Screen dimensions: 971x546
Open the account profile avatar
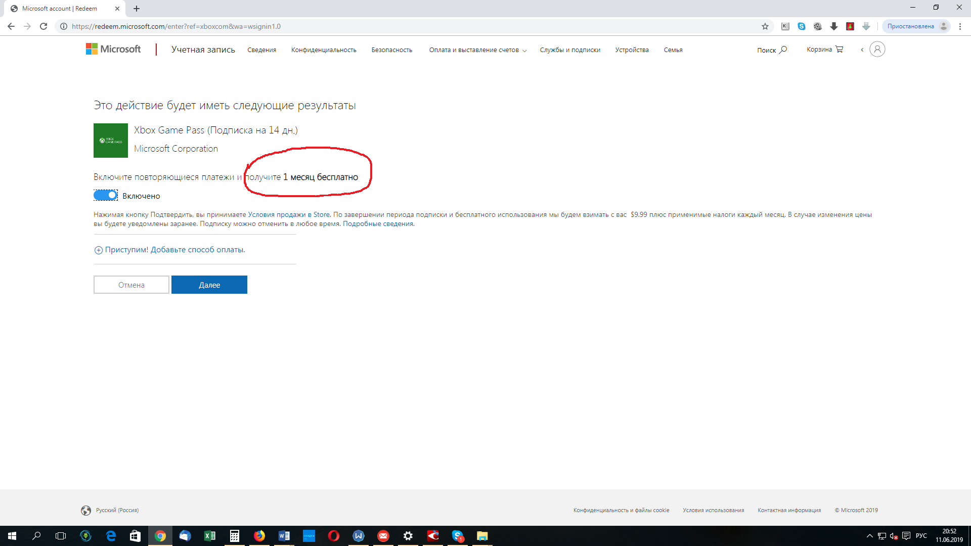click(877, 49)
